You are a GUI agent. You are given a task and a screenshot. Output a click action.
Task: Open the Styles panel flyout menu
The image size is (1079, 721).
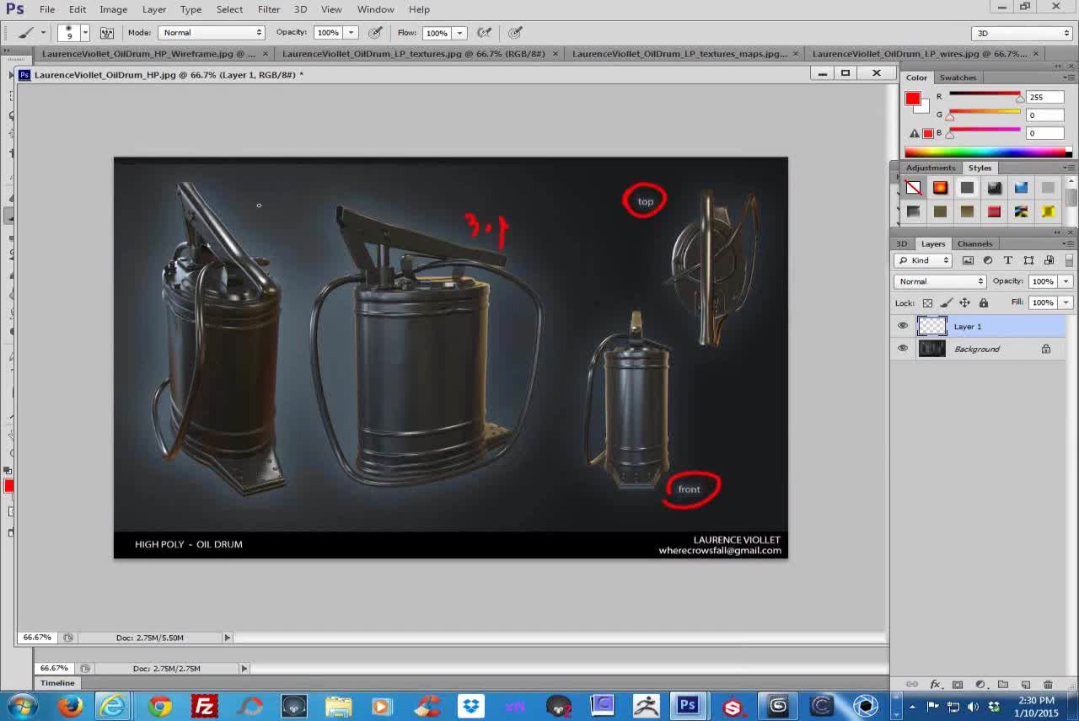1068,168
